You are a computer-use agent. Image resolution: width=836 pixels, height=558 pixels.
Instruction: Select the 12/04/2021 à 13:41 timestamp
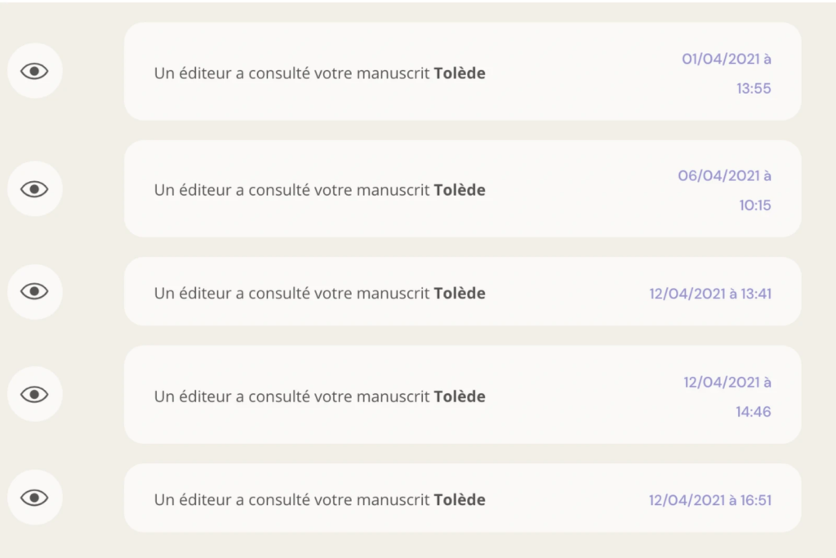coord(710,293)
